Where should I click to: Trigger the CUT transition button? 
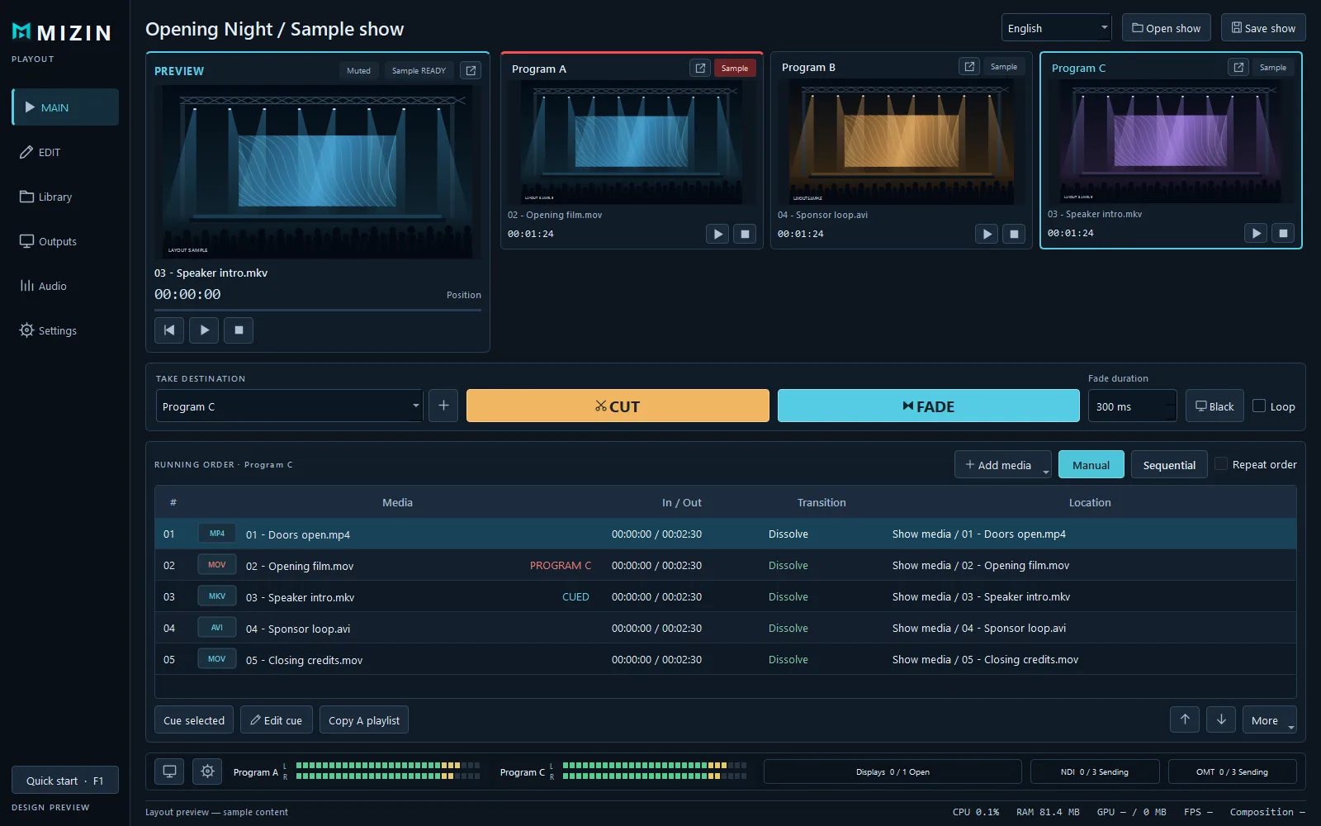pos(618,406)
